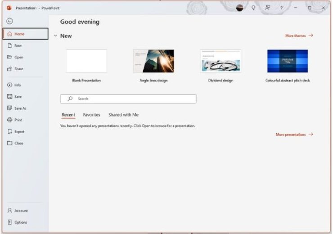The height and width of the screenshot is (234, 333).
Task: Open the More presentations link
Action: point(294,135)
